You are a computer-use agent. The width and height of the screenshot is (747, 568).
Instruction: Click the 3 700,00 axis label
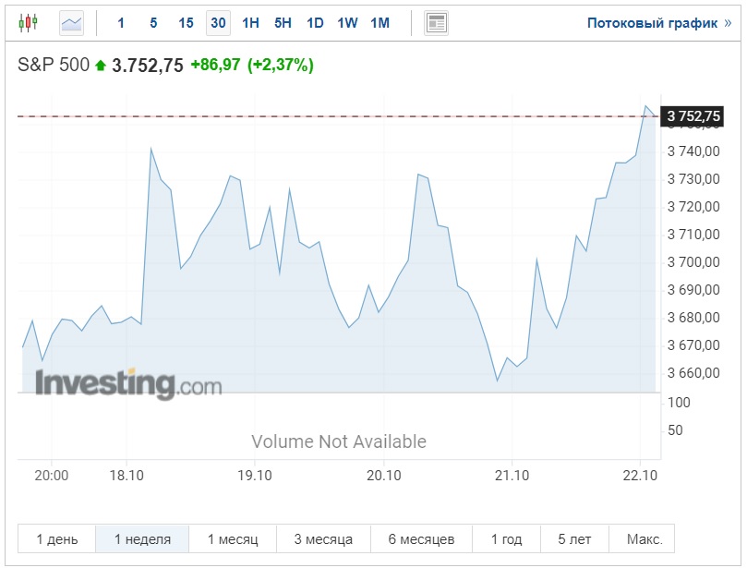coord(693,261)
